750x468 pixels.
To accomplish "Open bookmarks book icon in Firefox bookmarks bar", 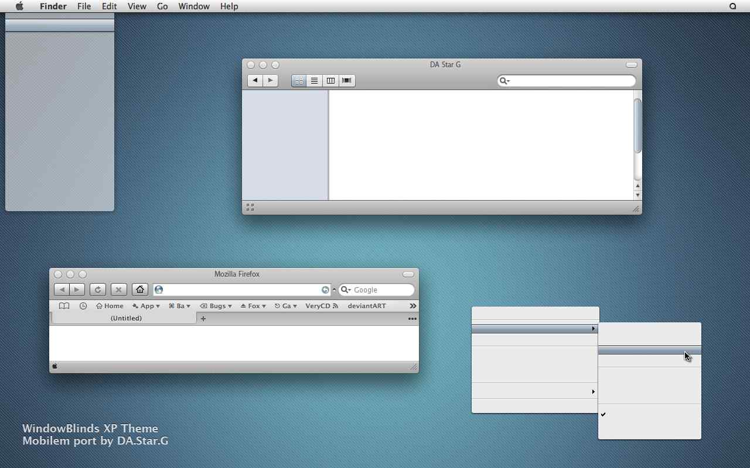I will pyautogui.click(x=64, y=306).
